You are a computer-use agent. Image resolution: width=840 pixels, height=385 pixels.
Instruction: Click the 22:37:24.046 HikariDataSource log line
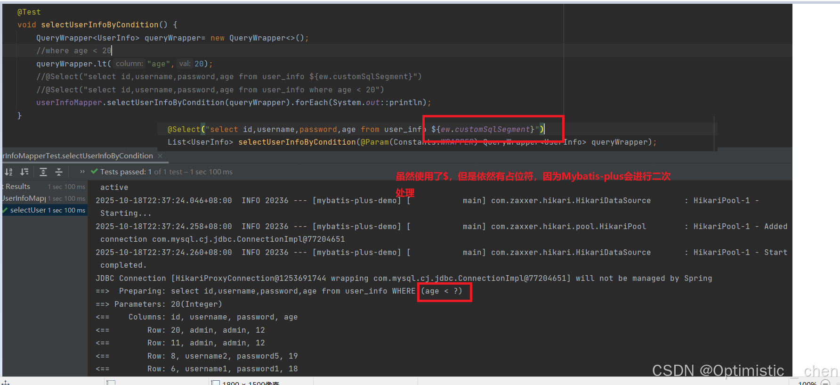pyautogui.click(x=427, y=201)
